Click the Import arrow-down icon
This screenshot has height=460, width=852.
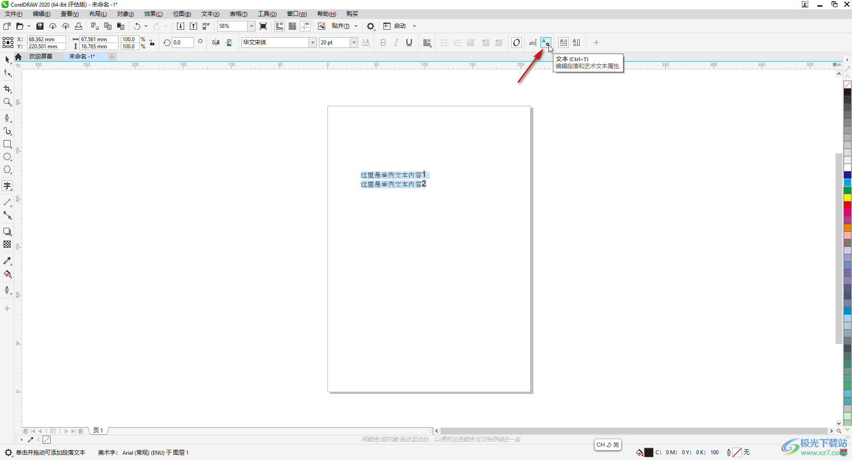click(181, 26)
